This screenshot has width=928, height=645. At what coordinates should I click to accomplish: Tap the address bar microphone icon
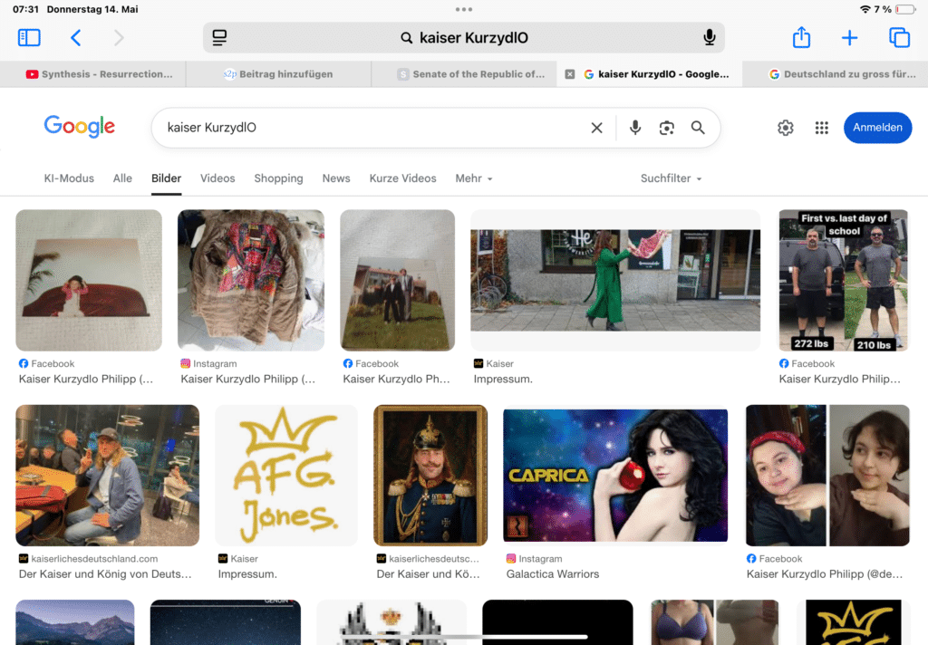(709, 38)
